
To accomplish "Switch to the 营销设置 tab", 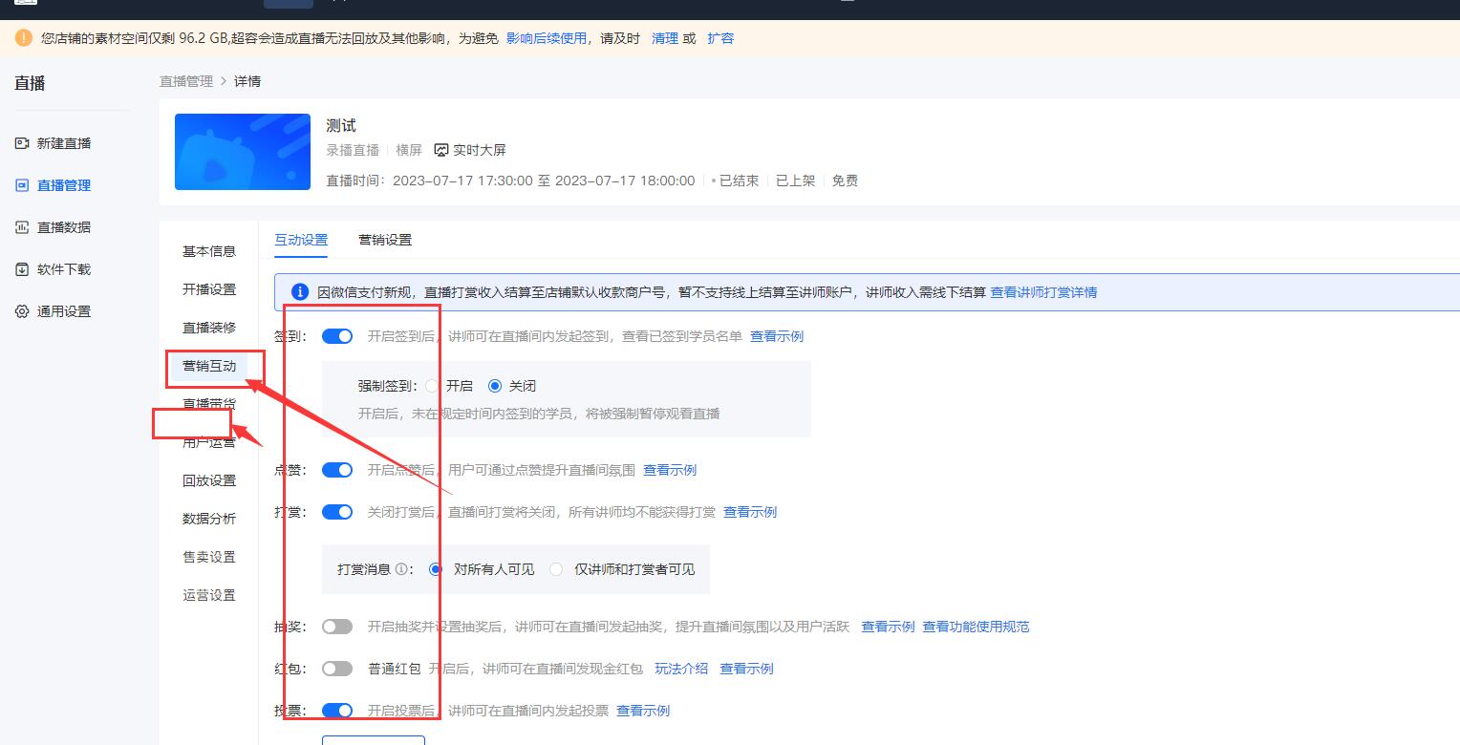I will [384, 240].
